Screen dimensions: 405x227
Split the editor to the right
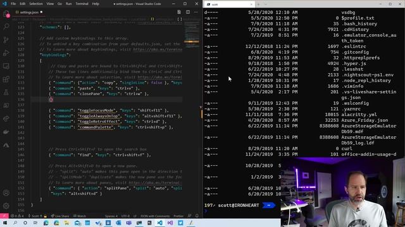click(x=188, y=12)
